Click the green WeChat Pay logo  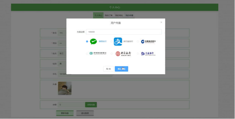[x=93, y=41]
